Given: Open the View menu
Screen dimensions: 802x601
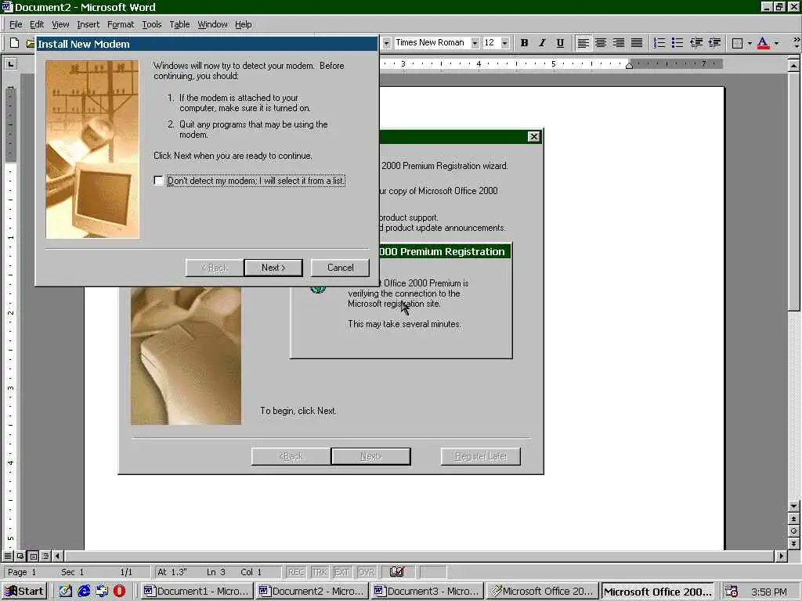Looking at the screenshot, I should (60, 24).
